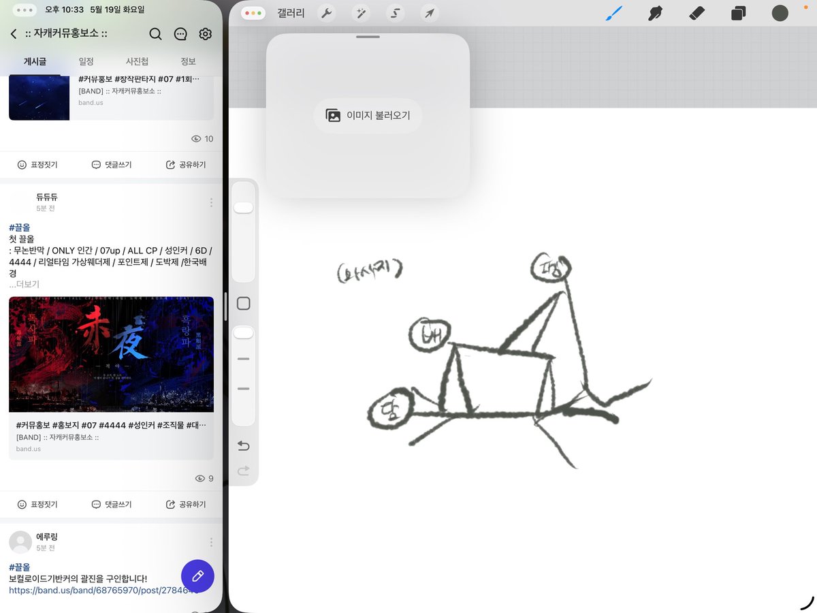Go back from 자캐커뮤홍보소 band

pyautogui.click(x=14, y=34)
